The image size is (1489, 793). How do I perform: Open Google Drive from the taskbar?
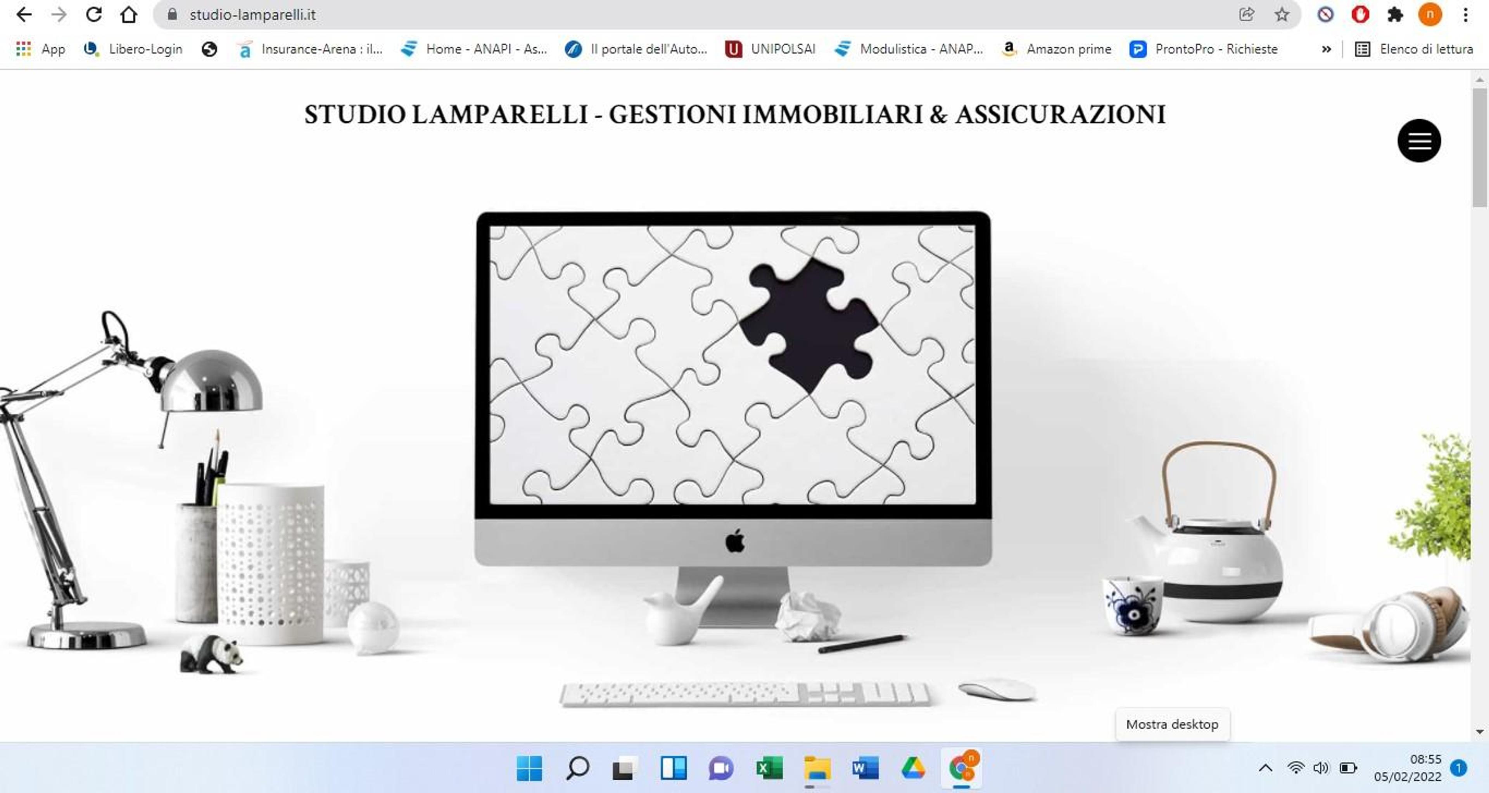[x=913, y=768]
